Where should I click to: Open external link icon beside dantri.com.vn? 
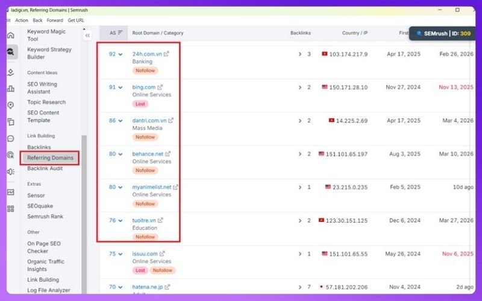pyautogui.click(x=171, y=120)
